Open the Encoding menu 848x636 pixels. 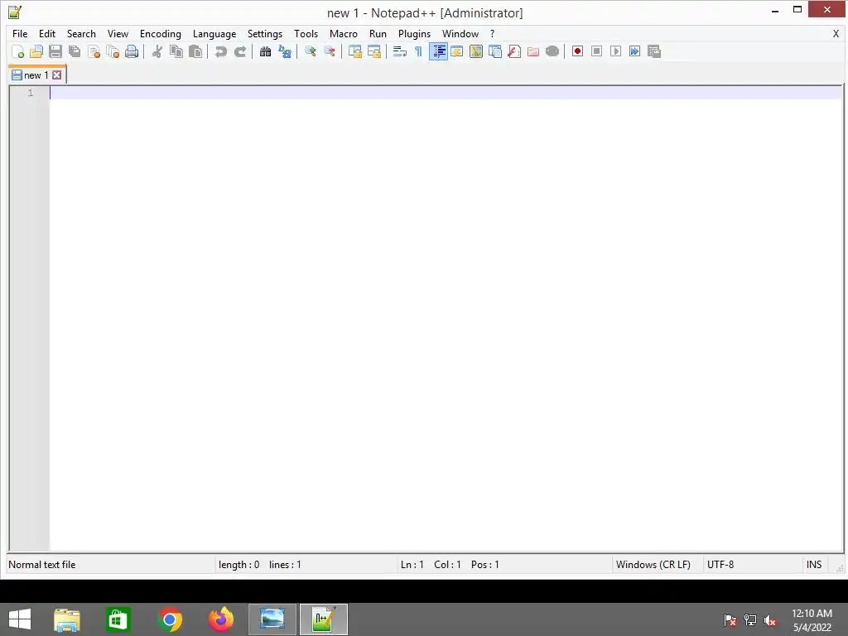pyautogui.click(x=161, y=33)
